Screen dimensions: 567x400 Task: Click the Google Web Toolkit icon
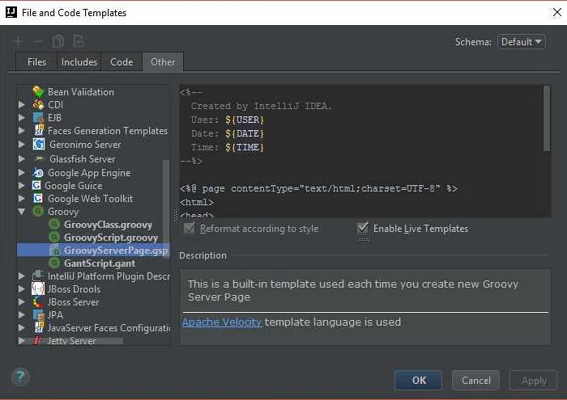coord(37,198)
